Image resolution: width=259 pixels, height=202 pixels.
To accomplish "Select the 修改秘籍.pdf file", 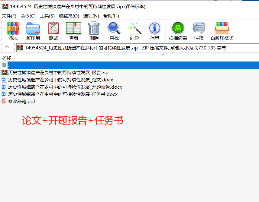I will pyautogui.click(x=22, y=102).
